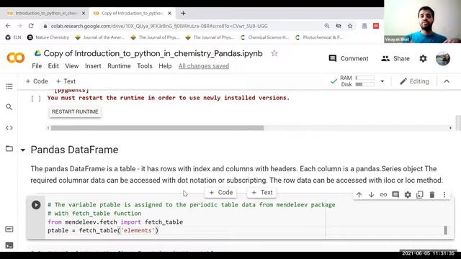Screen dimensions: 461x259
Task: Open the user account avatar
Action: [x=443, y=58]
